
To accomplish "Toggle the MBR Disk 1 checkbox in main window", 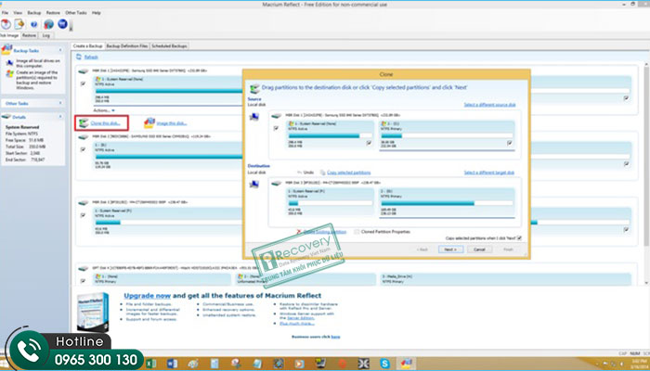I will (83, 84).
